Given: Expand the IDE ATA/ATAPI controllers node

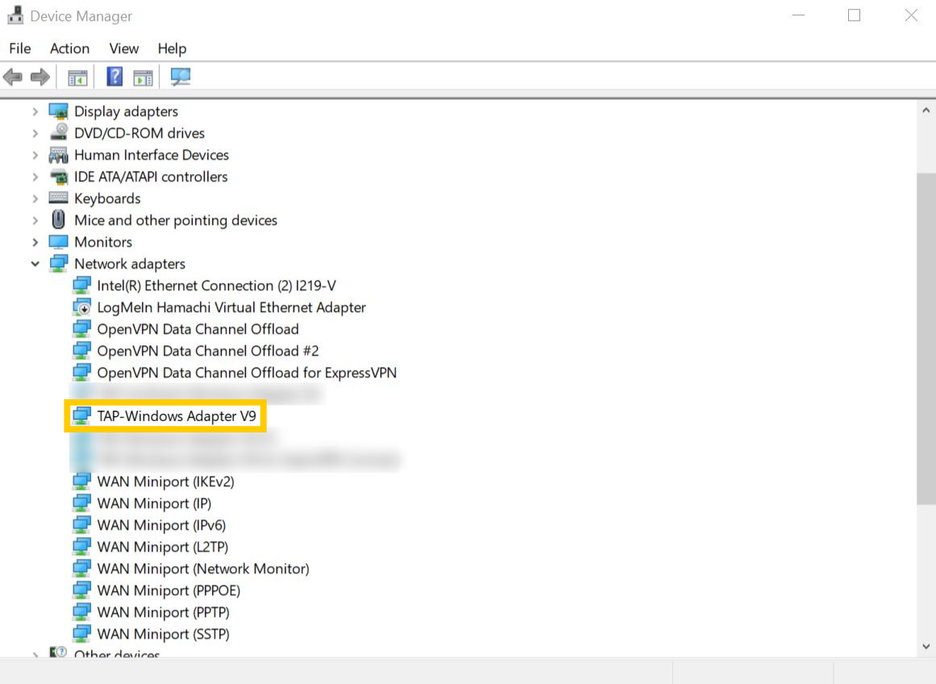Looking at the screenshot, I should coord(35,177).
